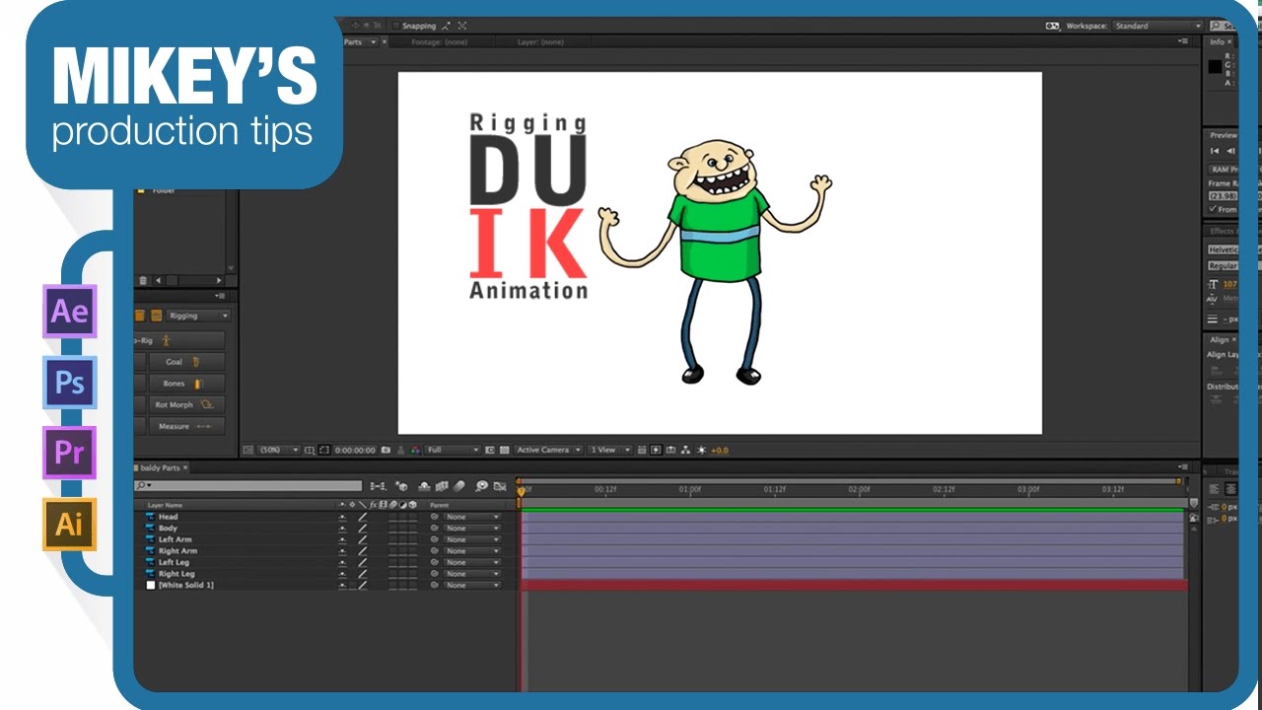Click the Show Channel color icon
This screenshot has height=710, width=1262.
[x=415, y=450]
